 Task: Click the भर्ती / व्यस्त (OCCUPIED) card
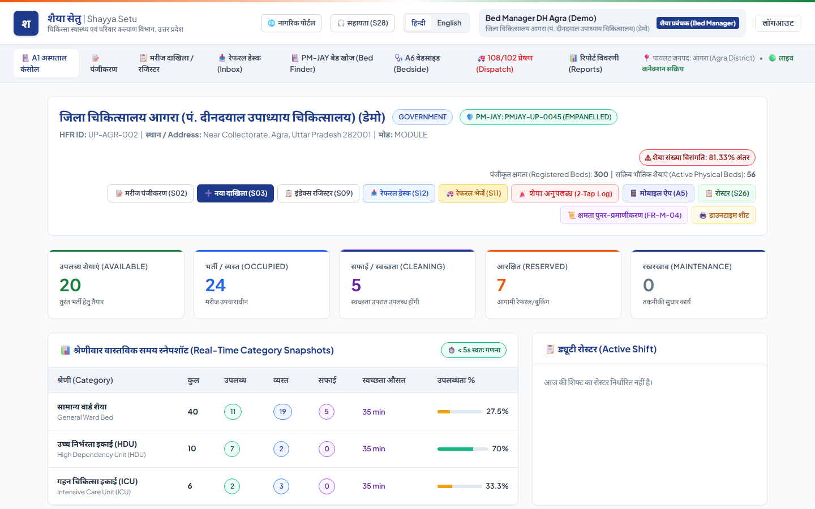(261, 284)
